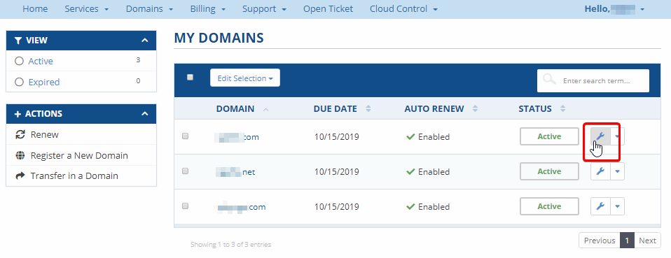
Task: Click the third row domain name ending in .com
Action: tap(241, 207)
